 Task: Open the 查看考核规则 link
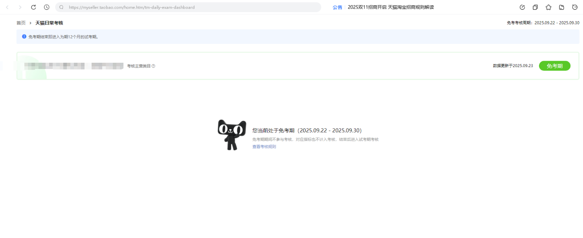tap(264, 147)
